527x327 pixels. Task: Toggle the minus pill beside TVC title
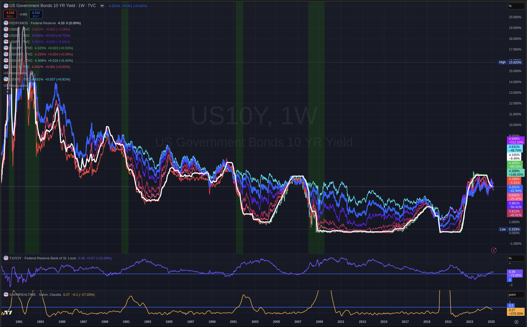coord(102,6)
